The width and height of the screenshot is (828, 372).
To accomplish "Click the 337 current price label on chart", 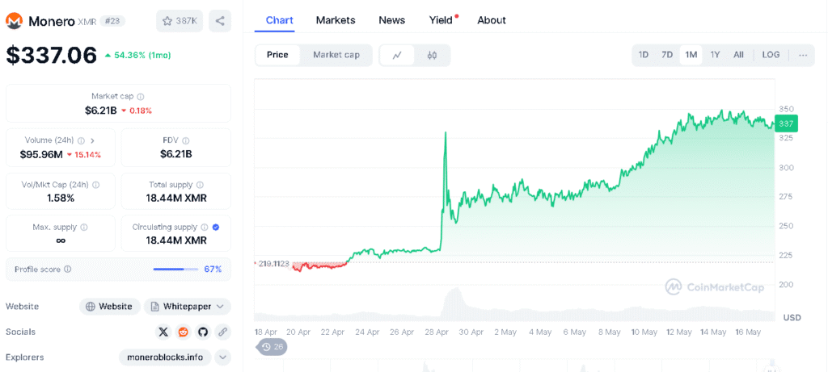I will click(786, 123).
